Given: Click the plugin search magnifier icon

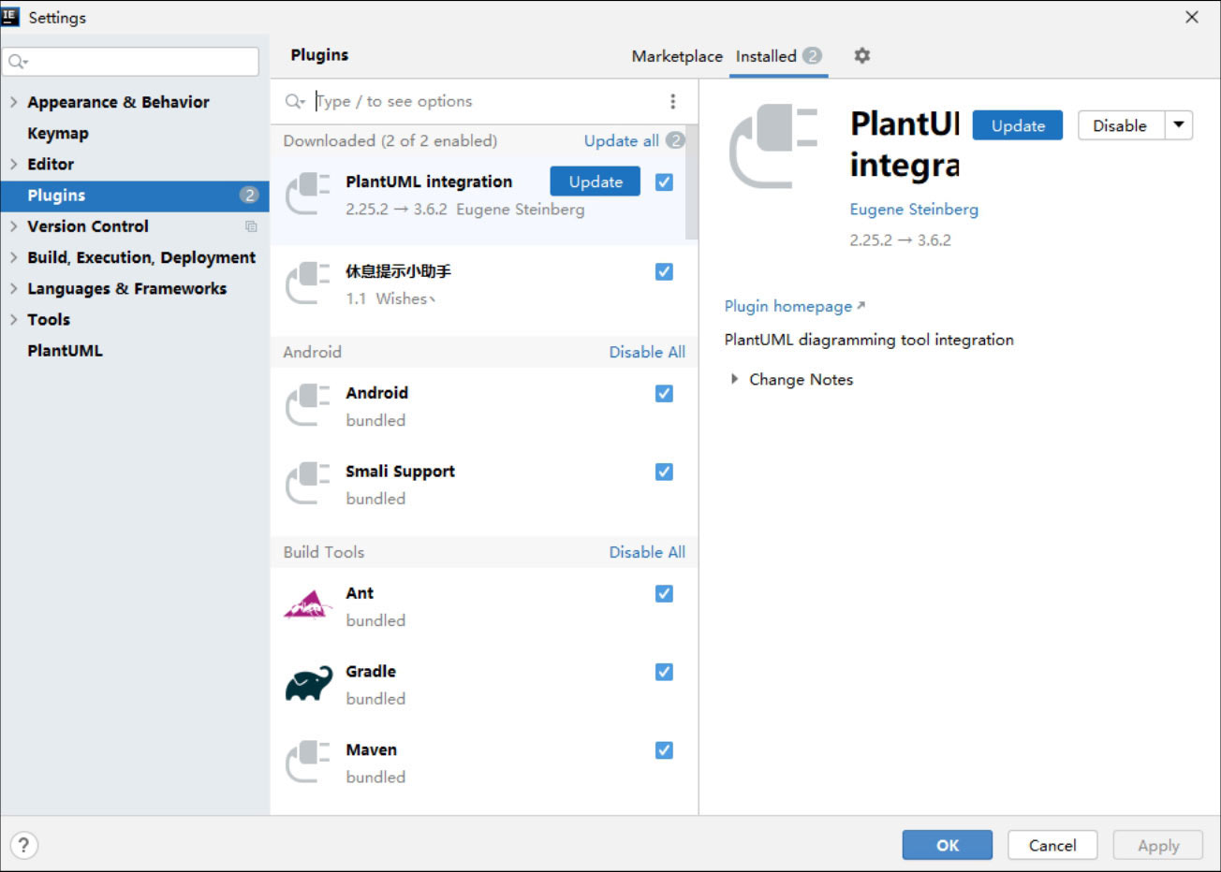Looking at the screenshot, I should coord(295,101).
